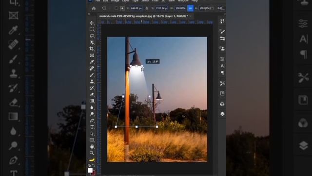Click the rotation angle field
The width and height of the screenshot is (312, 176).
pos(220,8)
